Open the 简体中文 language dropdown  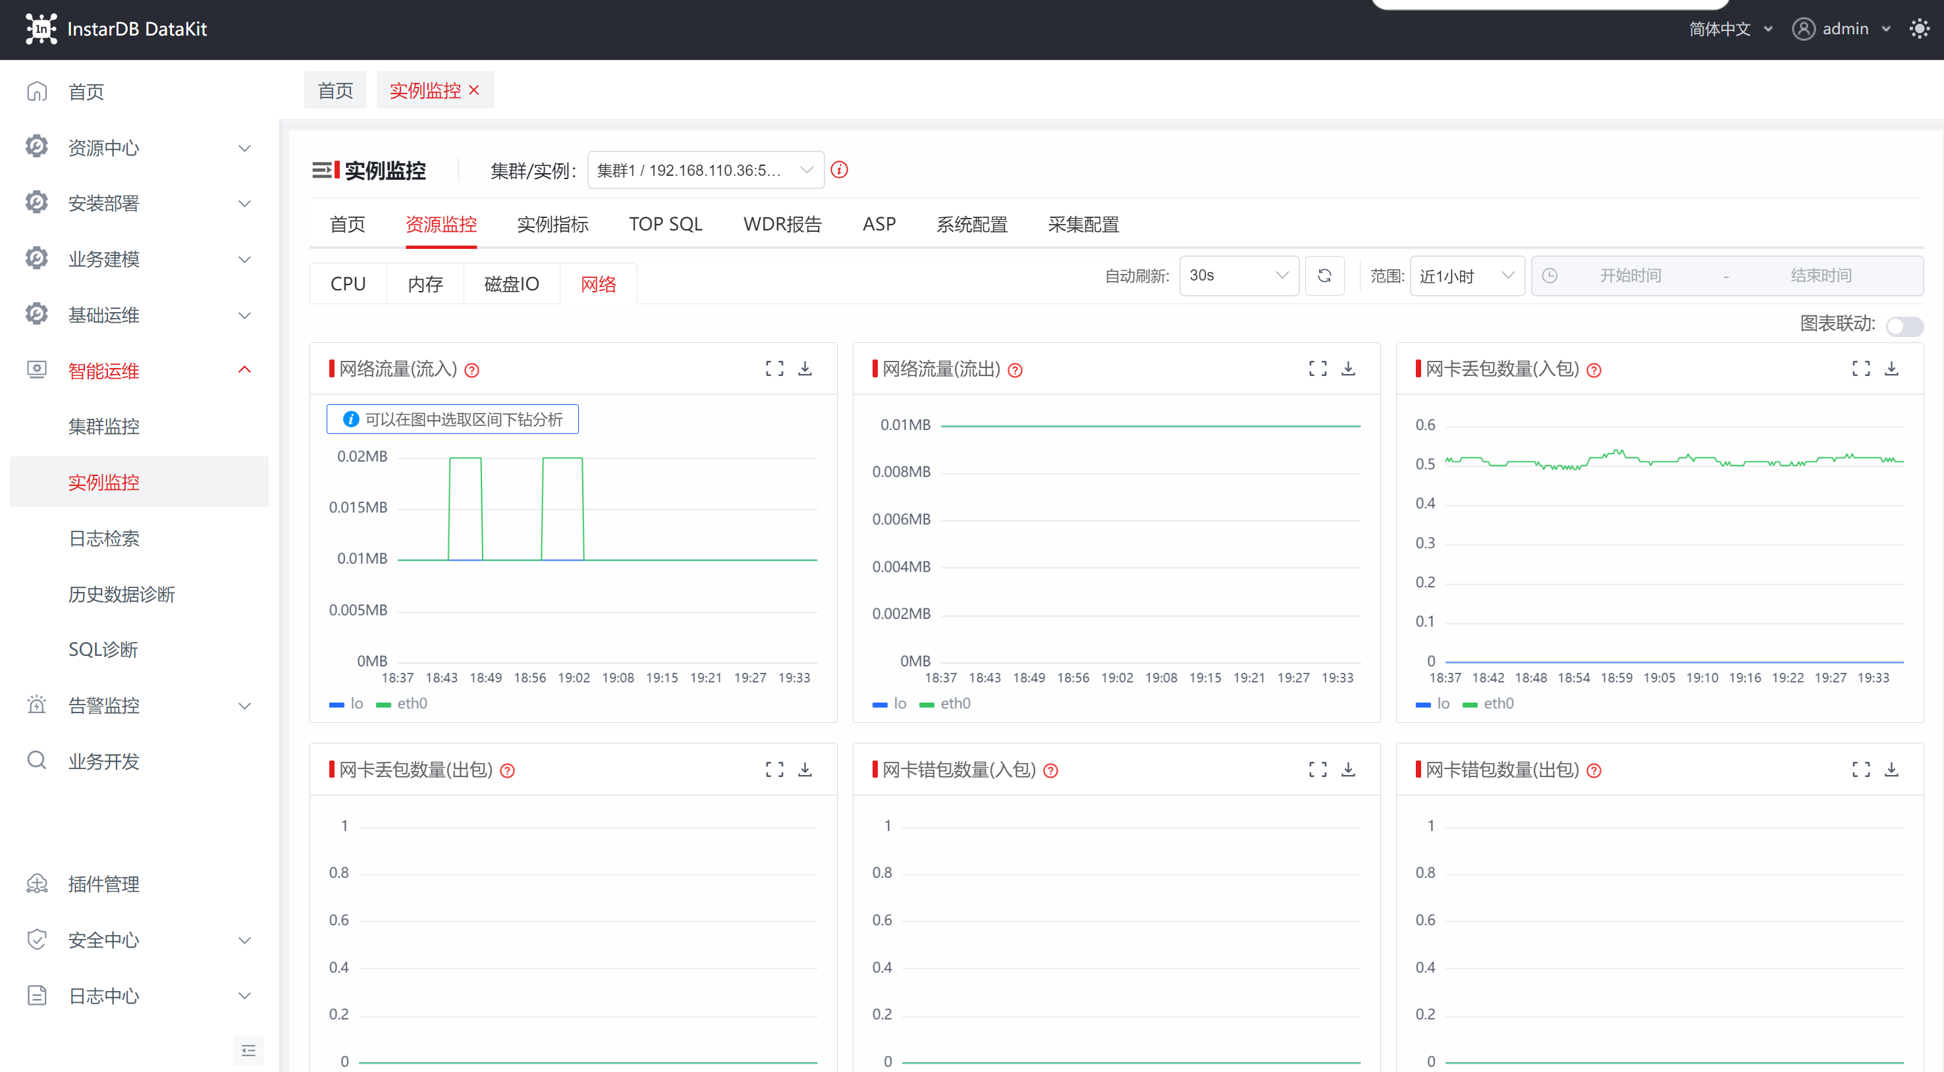click(1730, 29)
